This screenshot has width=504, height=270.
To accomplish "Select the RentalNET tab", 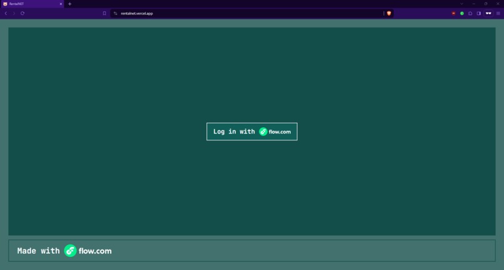I will tap(31, 4).
